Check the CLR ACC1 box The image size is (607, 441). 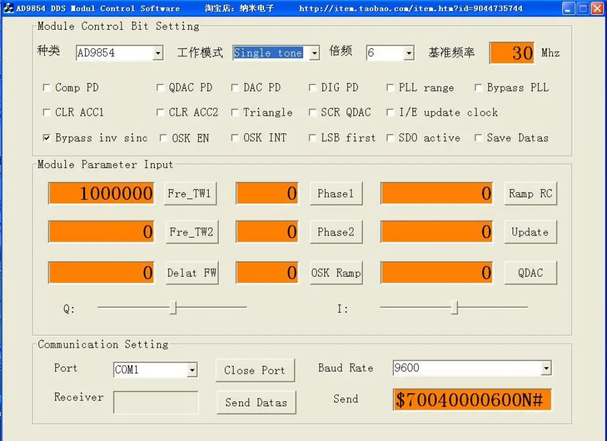(46, 112)
